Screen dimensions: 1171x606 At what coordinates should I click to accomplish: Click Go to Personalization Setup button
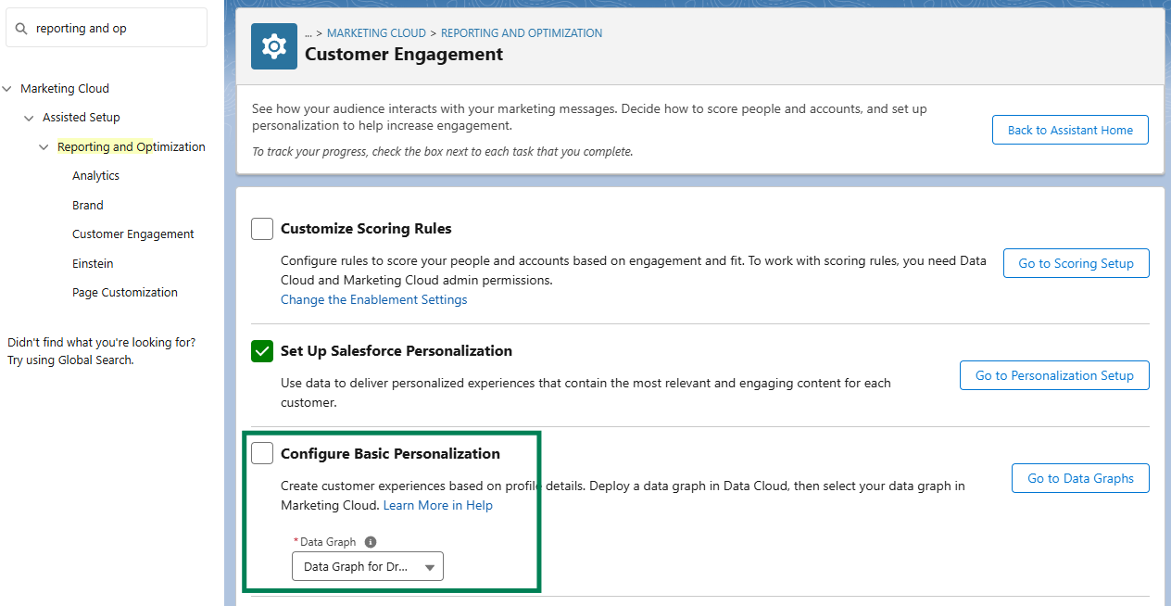coord(1054,375)
